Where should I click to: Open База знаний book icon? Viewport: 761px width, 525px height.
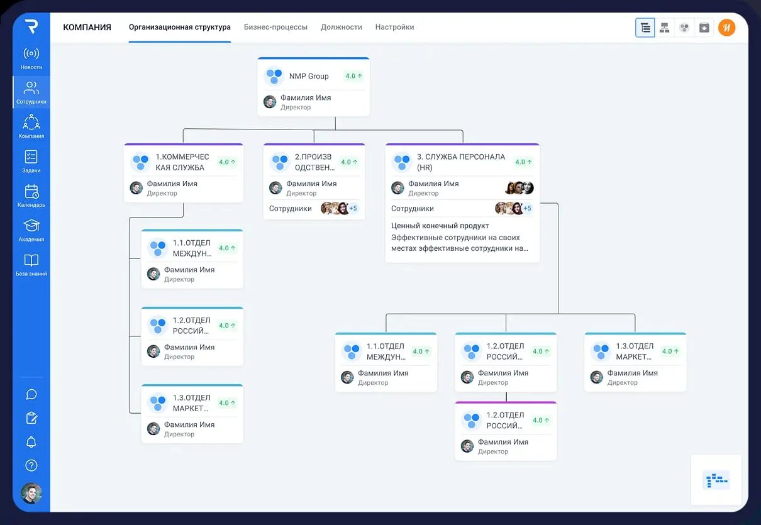(x=31, y=265)
